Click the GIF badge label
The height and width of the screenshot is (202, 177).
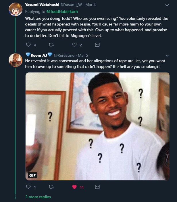(x=32, y=175)
